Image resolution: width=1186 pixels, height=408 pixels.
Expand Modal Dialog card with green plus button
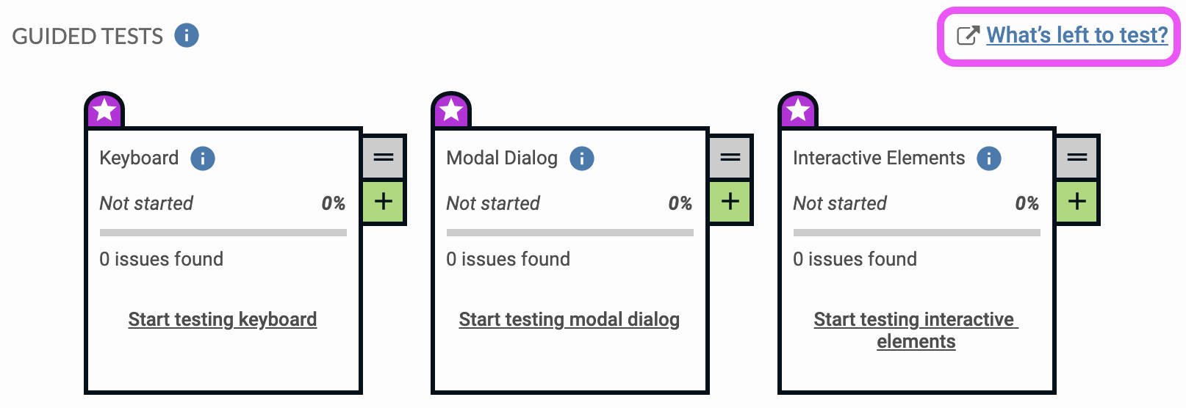(730, 201)
